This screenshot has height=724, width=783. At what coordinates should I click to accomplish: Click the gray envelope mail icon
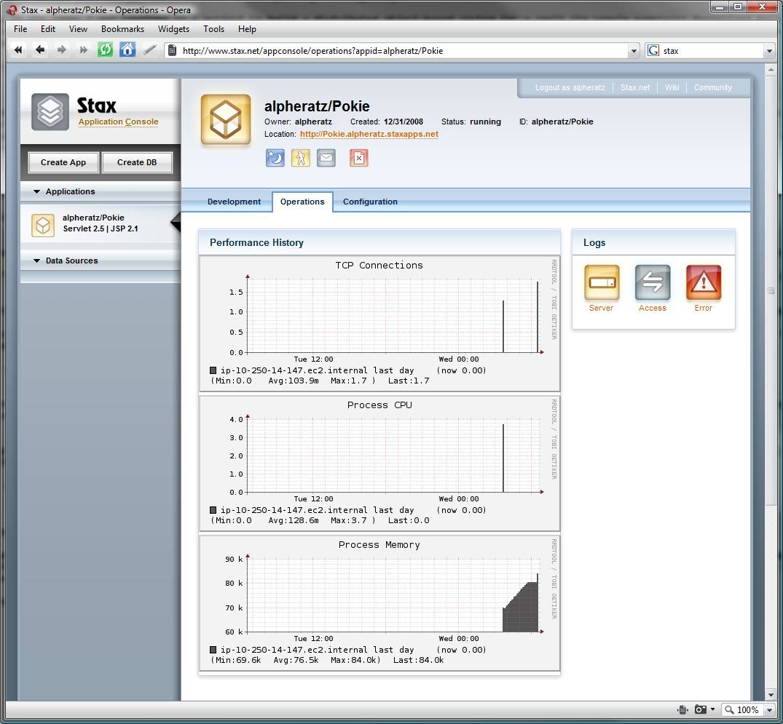[326, 158]
